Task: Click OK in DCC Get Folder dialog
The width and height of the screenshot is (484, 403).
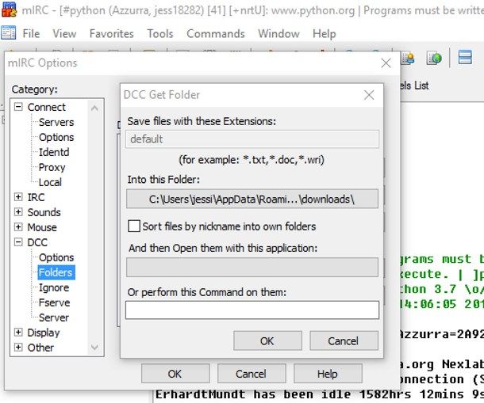Action: coord(267,340)
